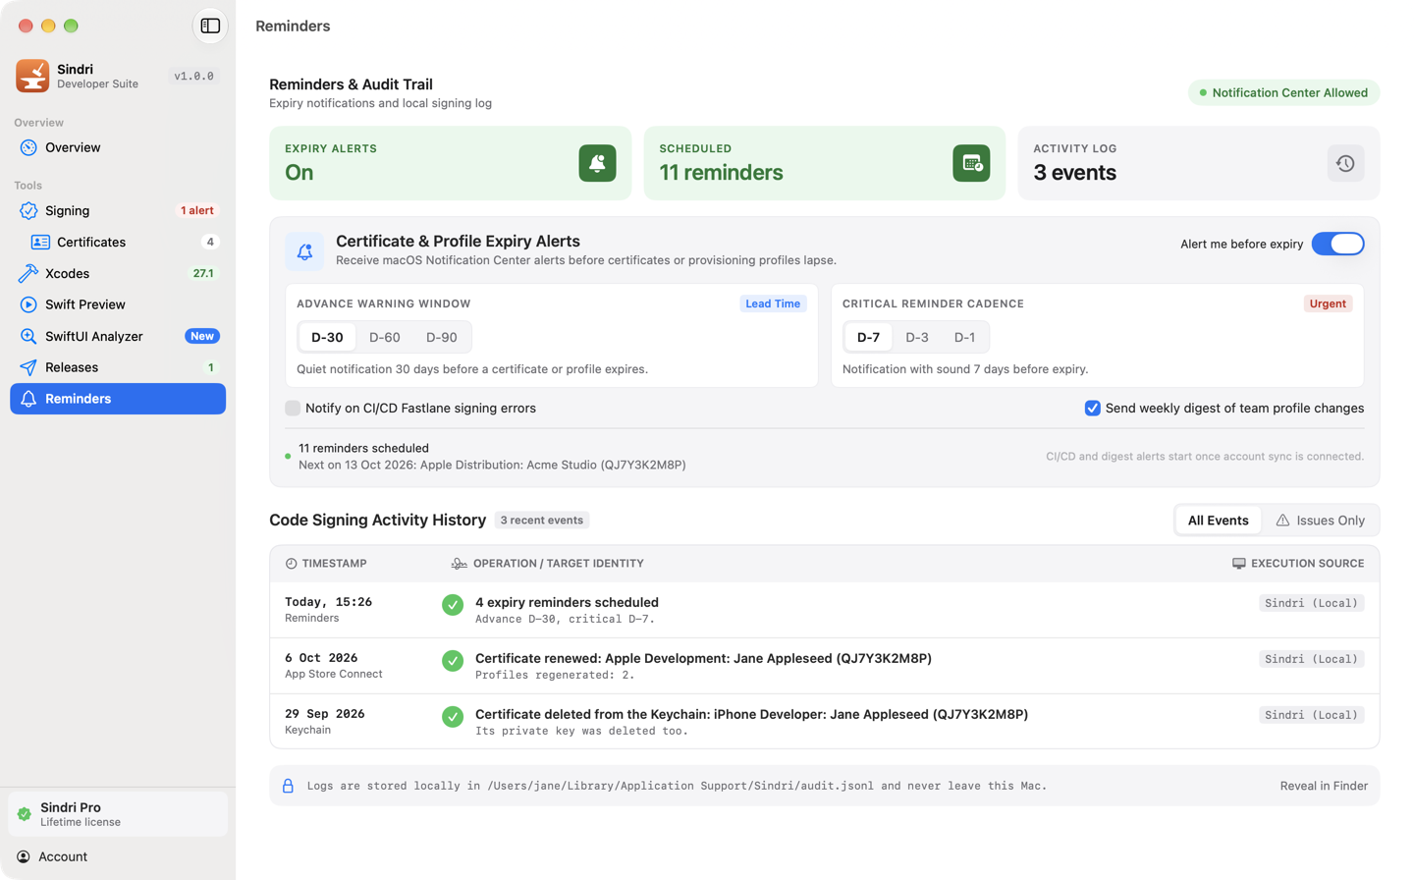Click the v1.0.0 version label
The width and height of the screenshot is (1414, 880).
pyautogui.click(x=193, y=76)
